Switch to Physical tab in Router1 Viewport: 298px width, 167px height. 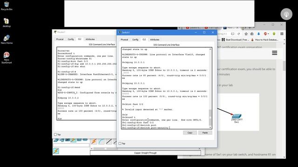coord(60,39)
